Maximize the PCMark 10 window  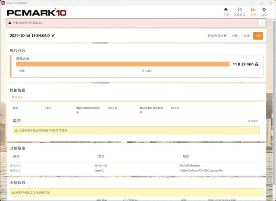(x=262, y=3)
